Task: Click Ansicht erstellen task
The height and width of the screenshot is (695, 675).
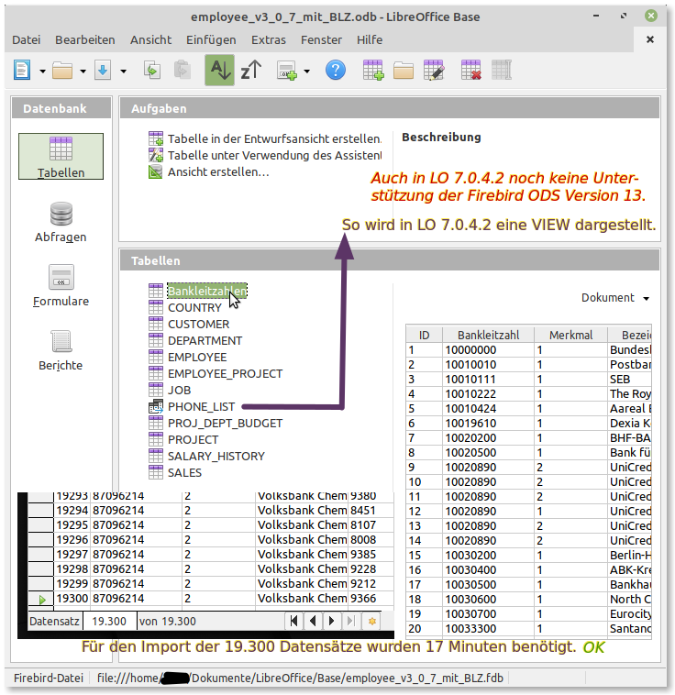Action: (x=209, y=171)
